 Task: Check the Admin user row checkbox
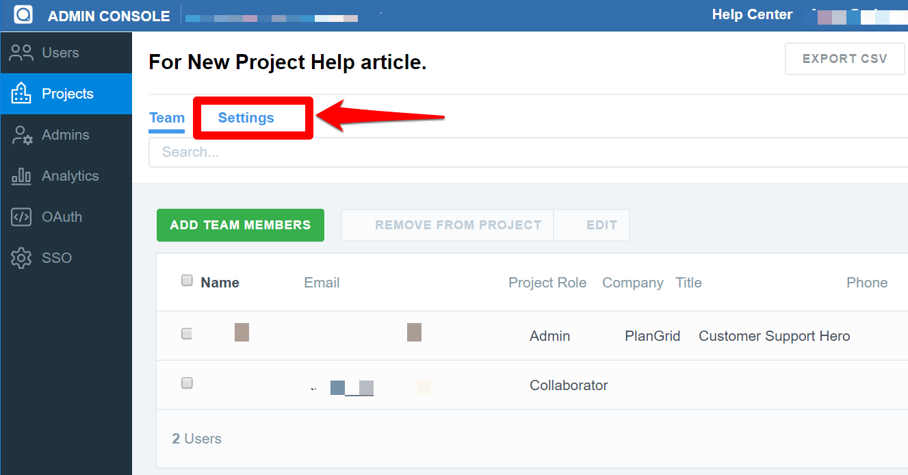(x=187, y=333)
